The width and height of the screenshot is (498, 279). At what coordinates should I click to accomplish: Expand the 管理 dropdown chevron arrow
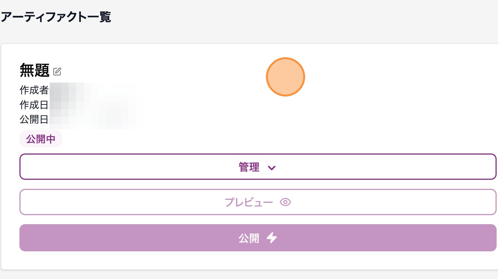[271, 168]
